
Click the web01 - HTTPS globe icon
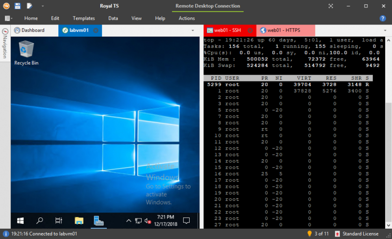click(263, 30)
